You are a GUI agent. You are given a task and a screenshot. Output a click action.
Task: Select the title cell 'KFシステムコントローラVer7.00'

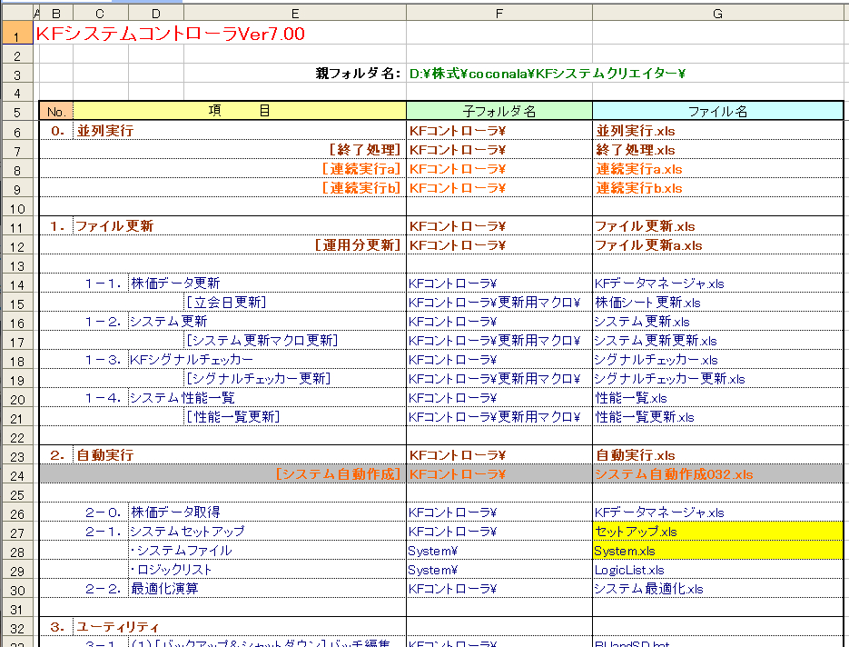[170, 34]
